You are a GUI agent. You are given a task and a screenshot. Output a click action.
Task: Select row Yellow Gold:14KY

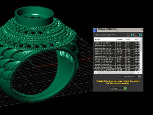[x=117, y=48]
